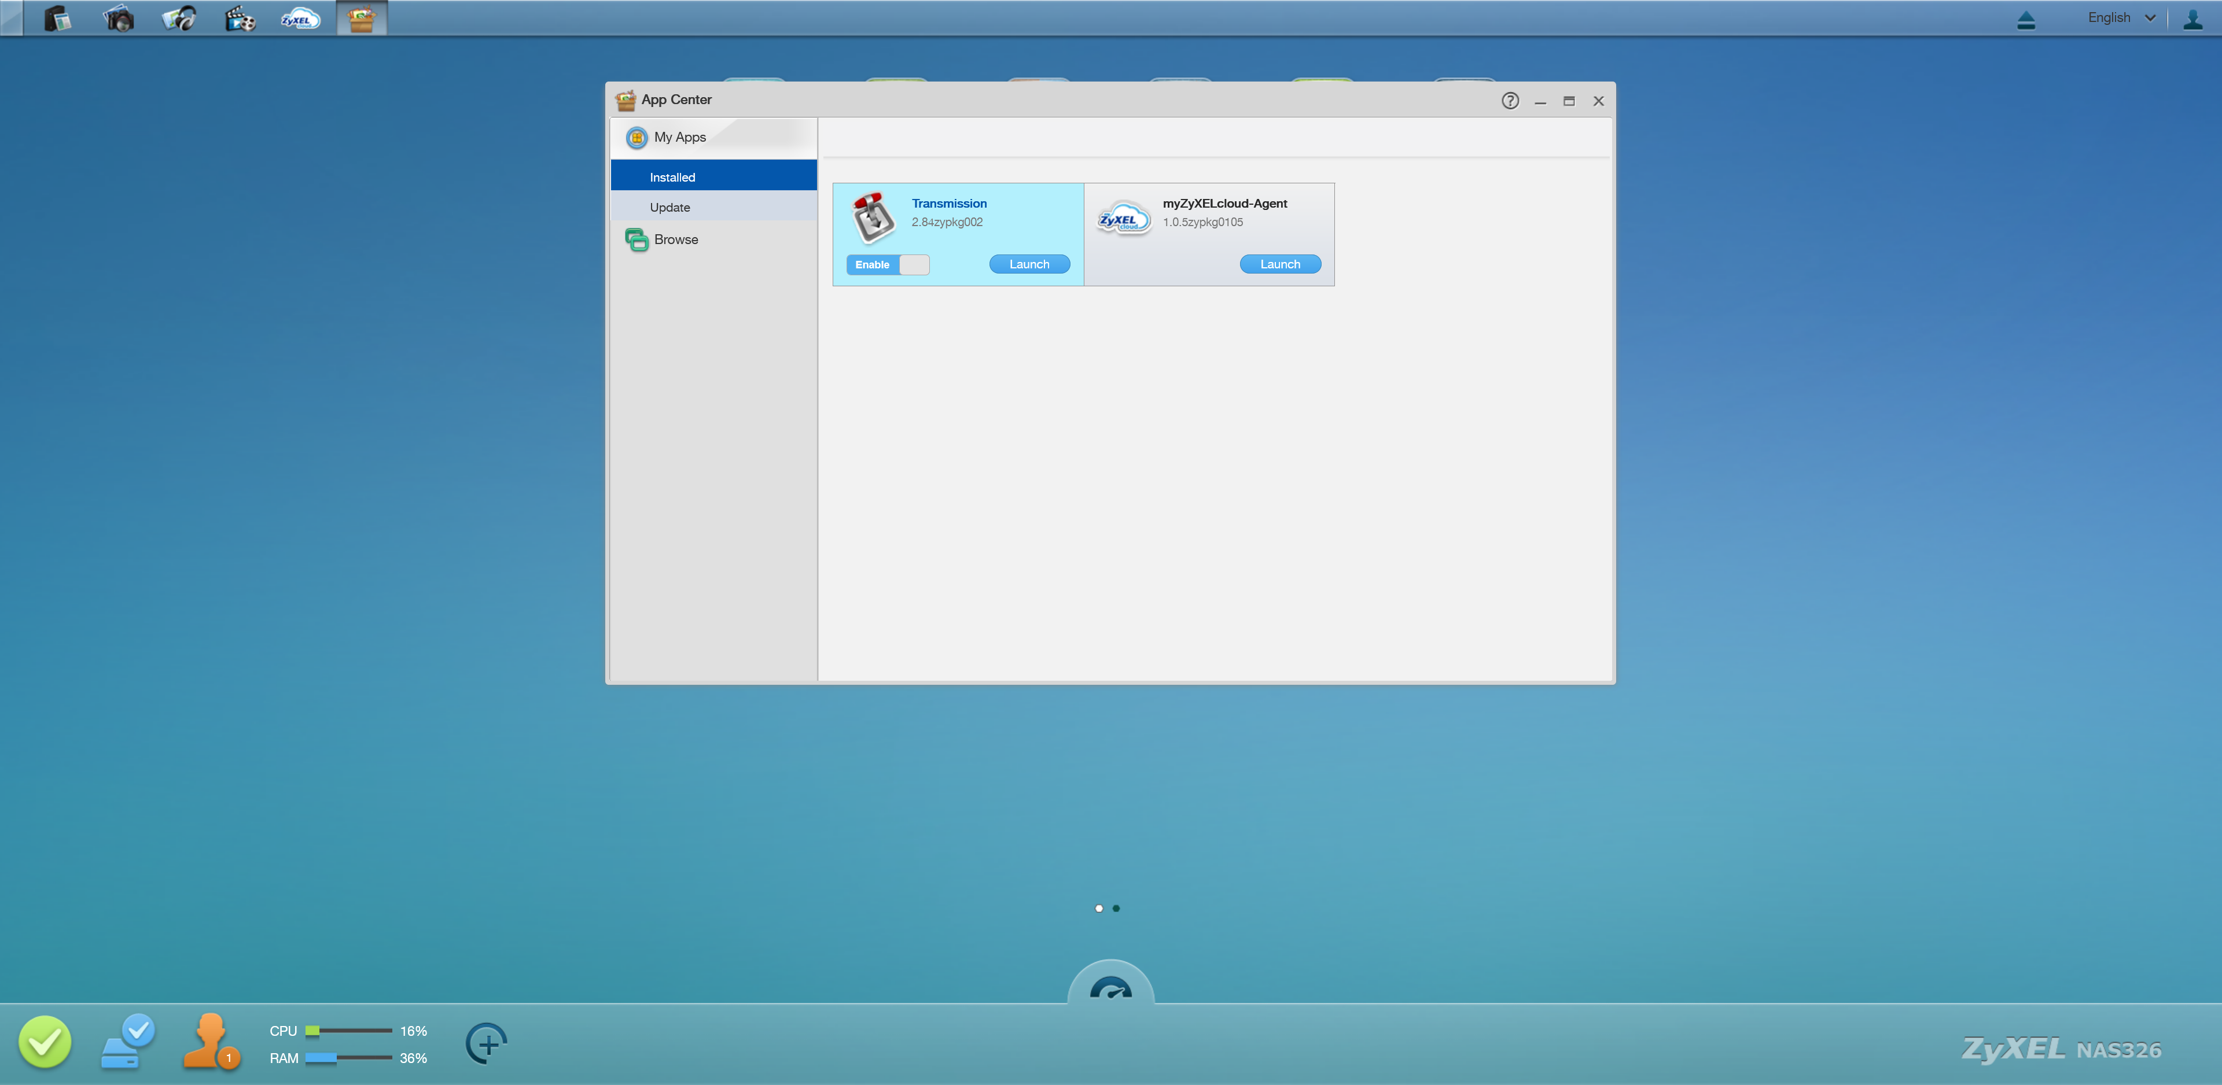Click the RAM 36% value
This screenshot has width=2222, height=1085.
[413, 1058]
